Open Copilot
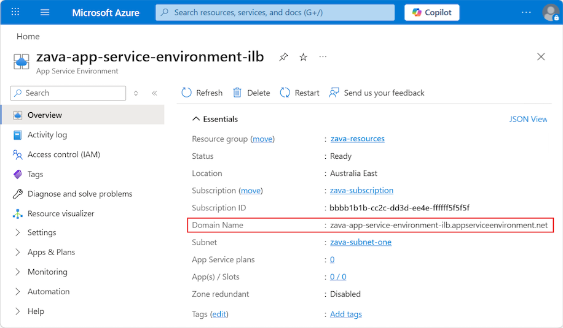Viewport: 563px width, 328px height. [x=431, y=12]
